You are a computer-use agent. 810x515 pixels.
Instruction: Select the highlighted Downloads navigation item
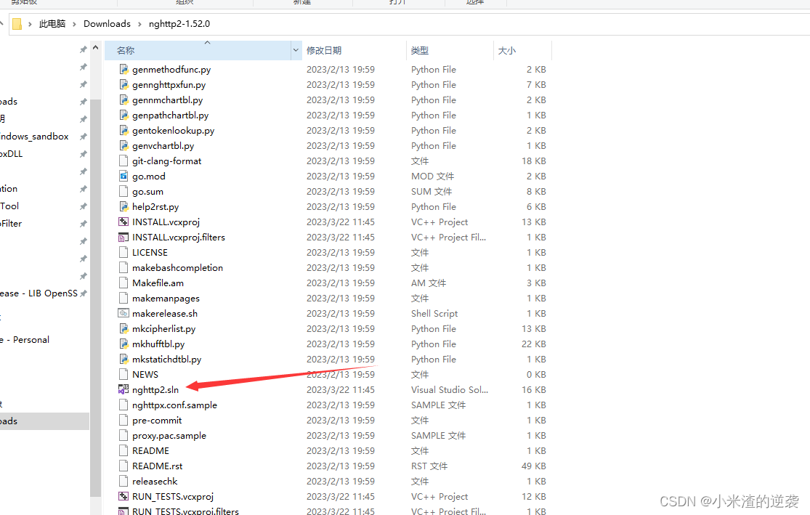[44, 421]
